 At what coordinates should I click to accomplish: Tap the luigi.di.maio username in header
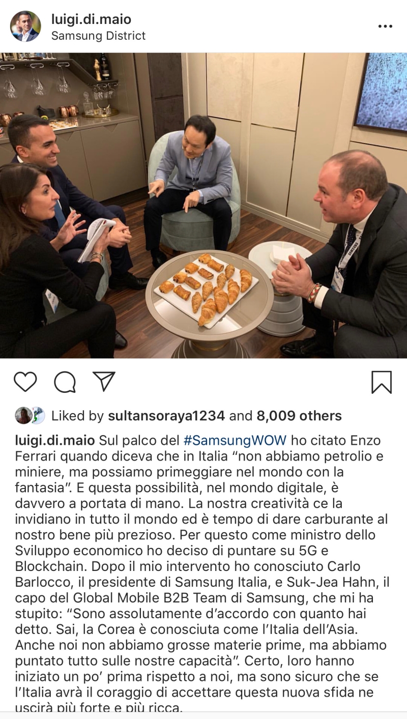[91, 19]
